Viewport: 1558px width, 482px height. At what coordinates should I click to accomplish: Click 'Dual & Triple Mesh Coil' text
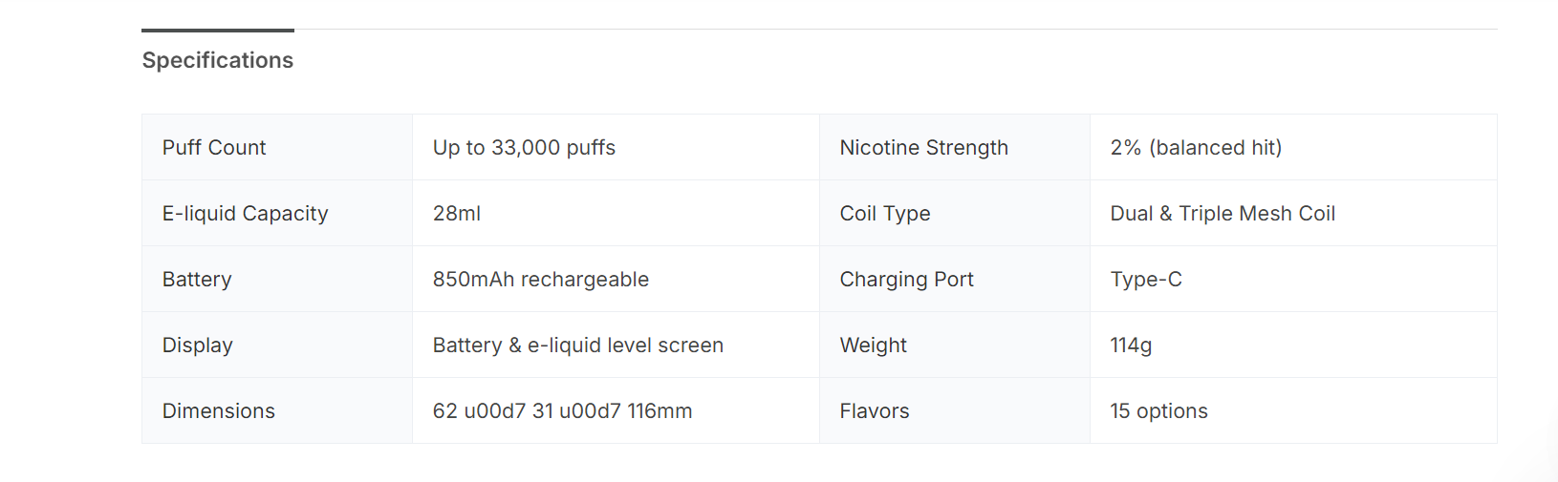(1223, 214)
